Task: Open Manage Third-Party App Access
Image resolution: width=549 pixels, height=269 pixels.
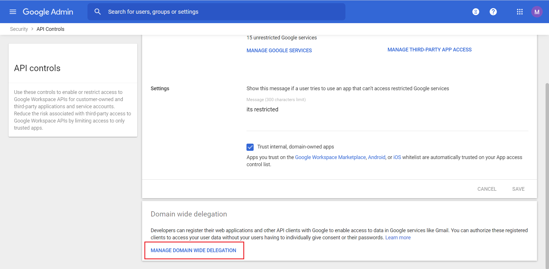Action: click(429, 50)
